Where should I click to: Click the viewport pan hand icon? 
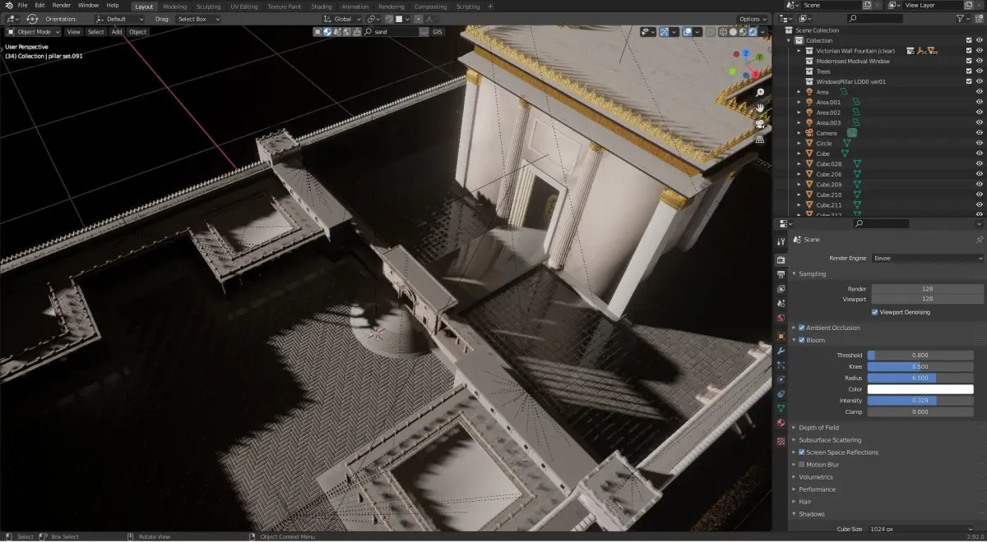pyautogui.click(x=761, y=108)
